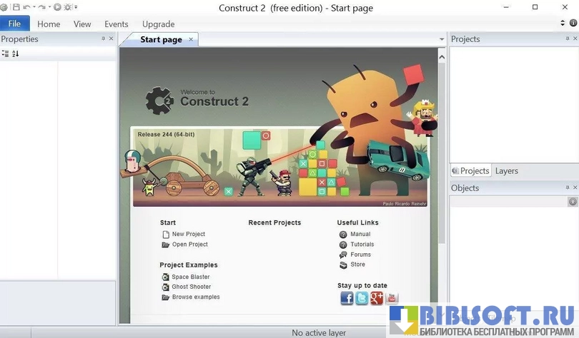579x338 pixels.
Task: Click the Redo icon in title bar
Action: pyautogui.click(x=41, y=7)
